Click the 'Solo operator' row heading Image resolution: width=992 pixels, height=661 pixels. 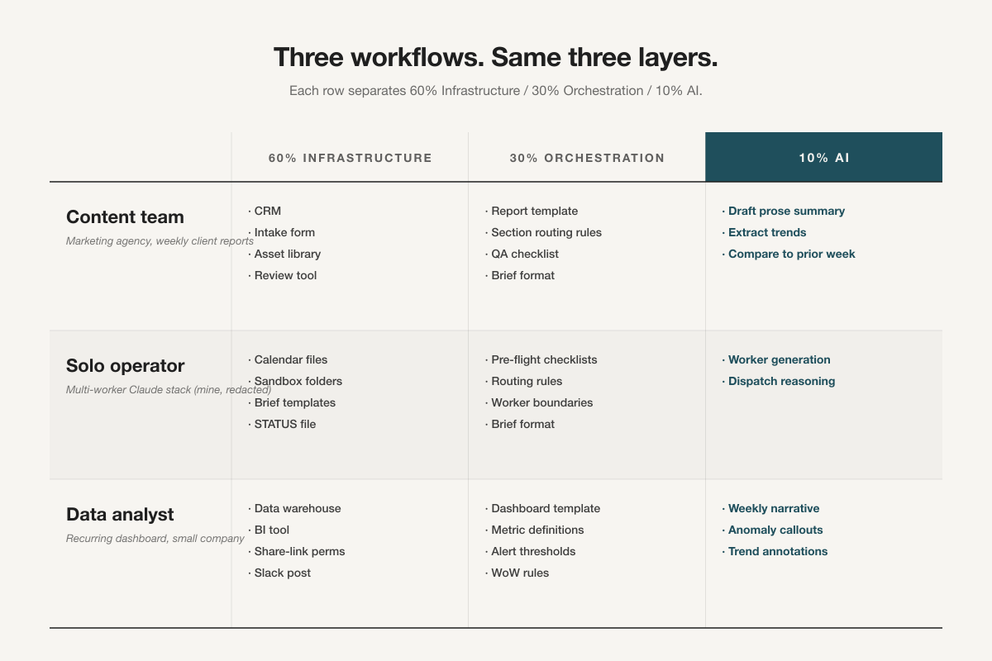[x=125, y=365]
